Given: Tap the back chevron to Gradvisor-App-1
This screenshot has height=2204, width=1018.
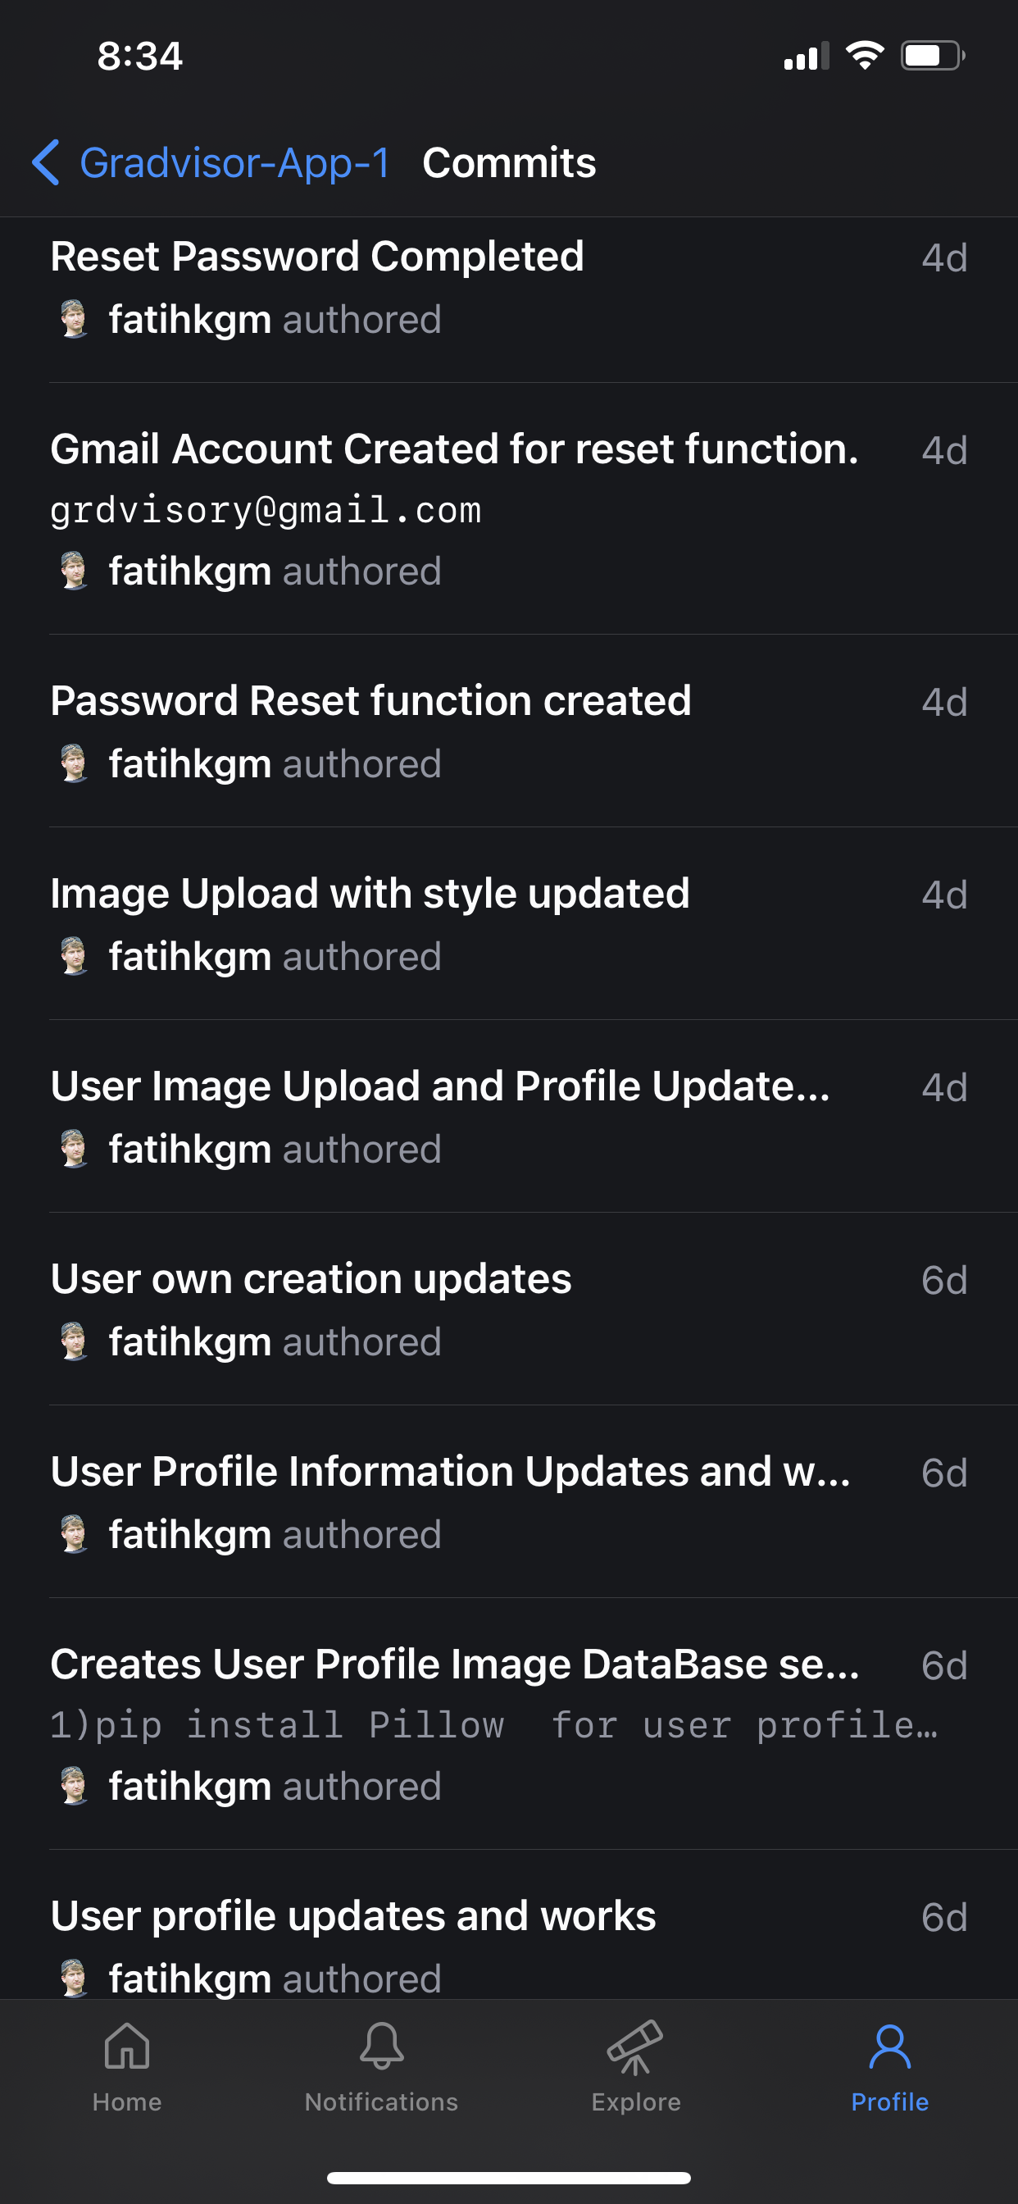Looking at the screenshot, I should click(46, 162).
